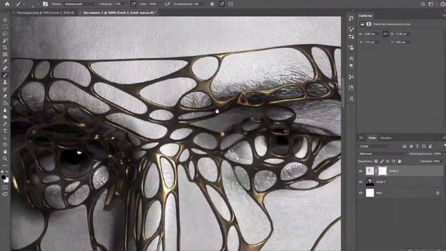Select the Eyedropper tool

[5, 61]
